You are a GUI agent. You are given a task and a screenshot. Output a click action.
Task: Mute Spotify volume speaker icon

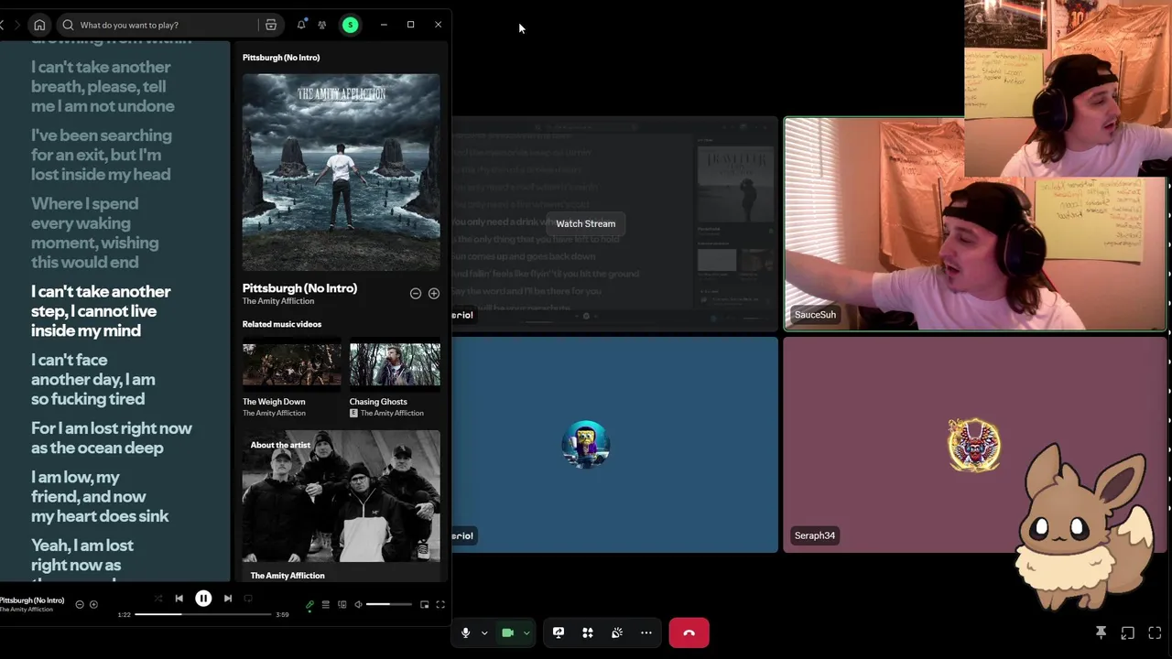(358, 605)
